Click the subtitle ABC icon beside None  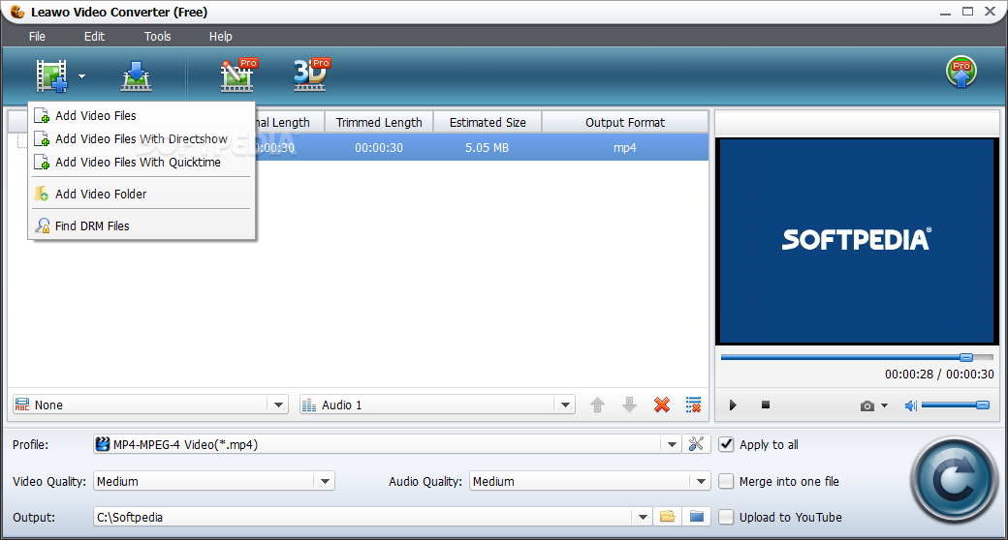point(22,405)
